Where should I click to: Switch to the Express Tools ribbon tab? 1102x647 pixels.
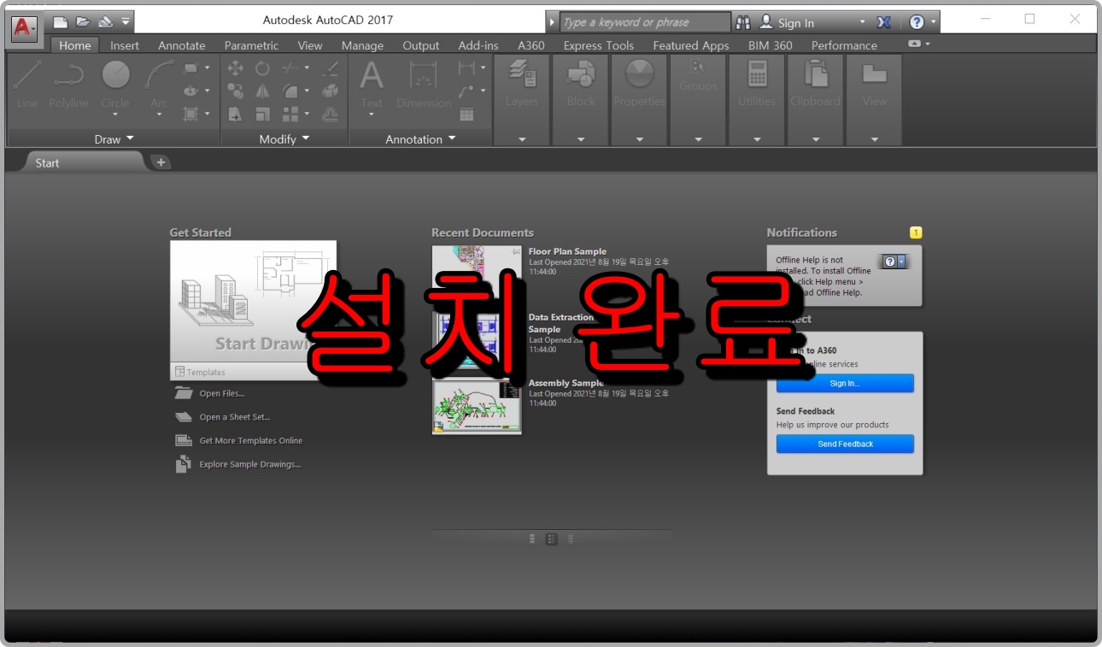tap(599, 45)
